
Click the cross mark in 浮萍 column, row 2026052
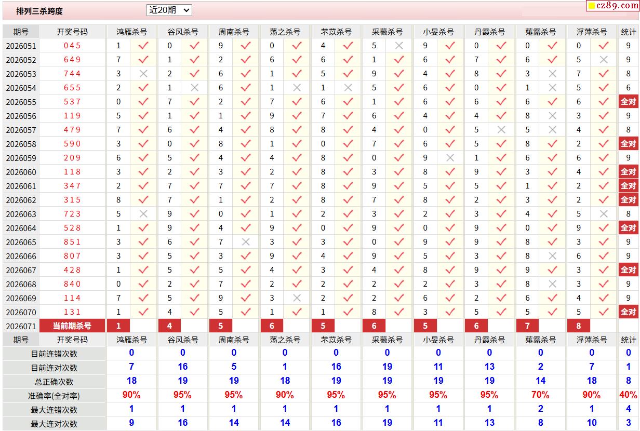click(604, 60)
